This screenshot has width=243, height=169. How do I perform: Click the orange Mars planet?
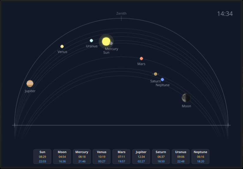coord(141,59)
